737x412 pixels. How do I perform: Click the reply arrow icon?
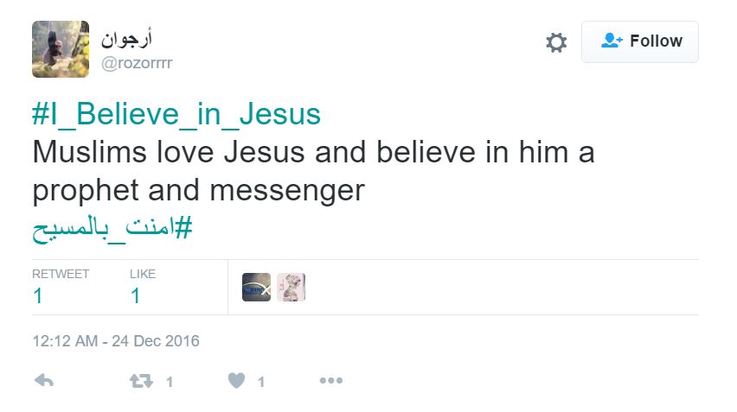45,381
